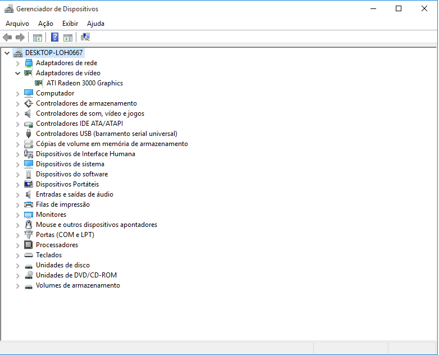Click the sound controllers speaker icon

point(28,113)
